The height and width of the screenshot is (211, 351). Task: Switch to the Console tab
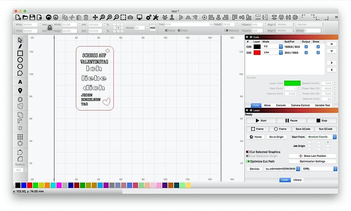coord(281,105)
